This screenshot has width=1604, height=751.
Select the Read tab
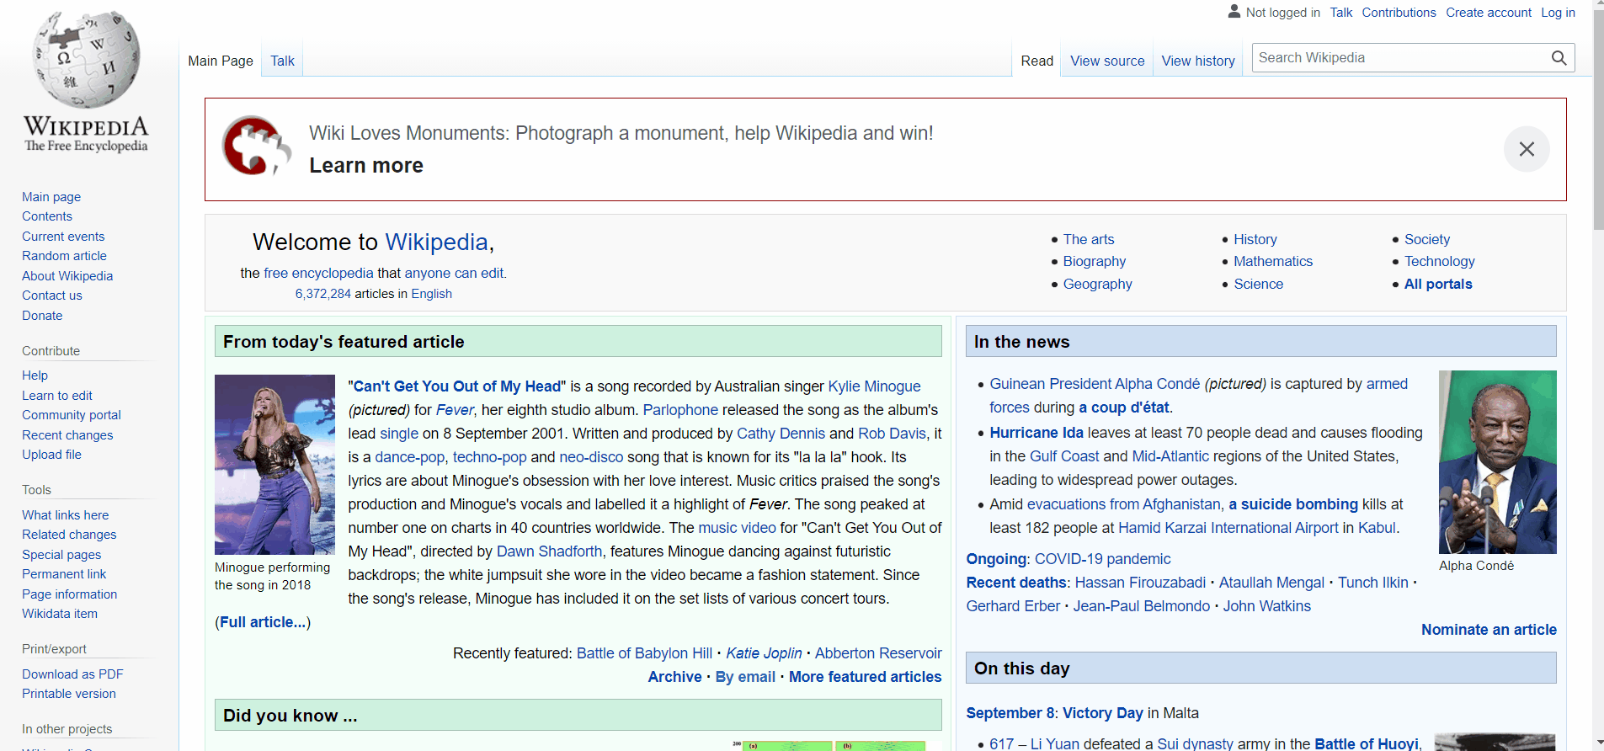click(1036, 61)
